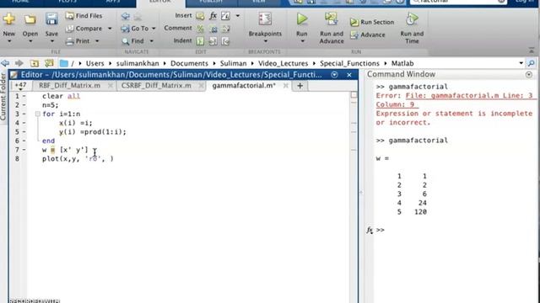
Task: Run the script with green Run button
Action: 302,20
